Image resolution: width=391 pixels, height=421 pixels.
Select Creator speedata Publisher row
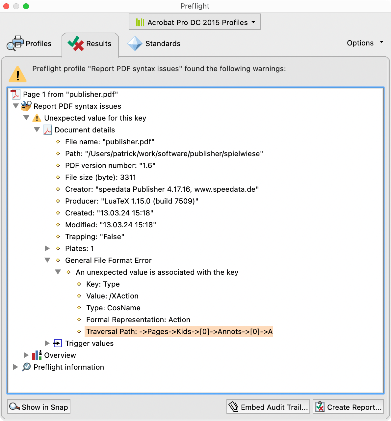click(162, 189)
